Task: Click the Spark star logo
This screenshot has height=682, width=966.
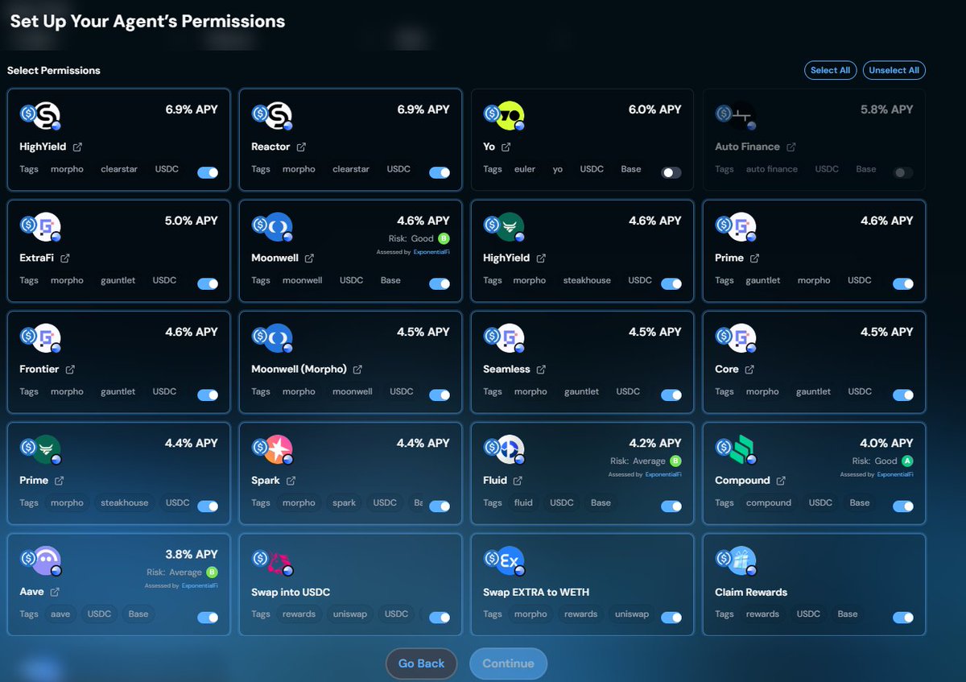Action: coord(279,449)
